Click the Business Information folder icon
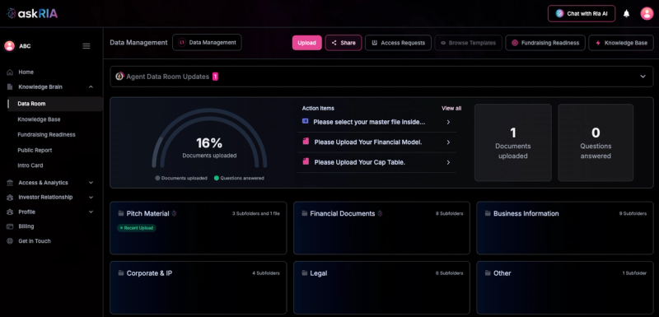 [x=488, y=213]
